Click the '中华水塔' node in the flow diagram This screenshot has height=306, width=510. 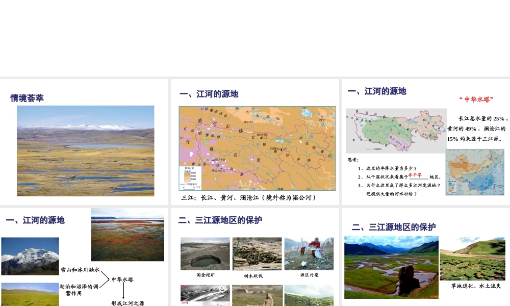click(x=122, y=279)
